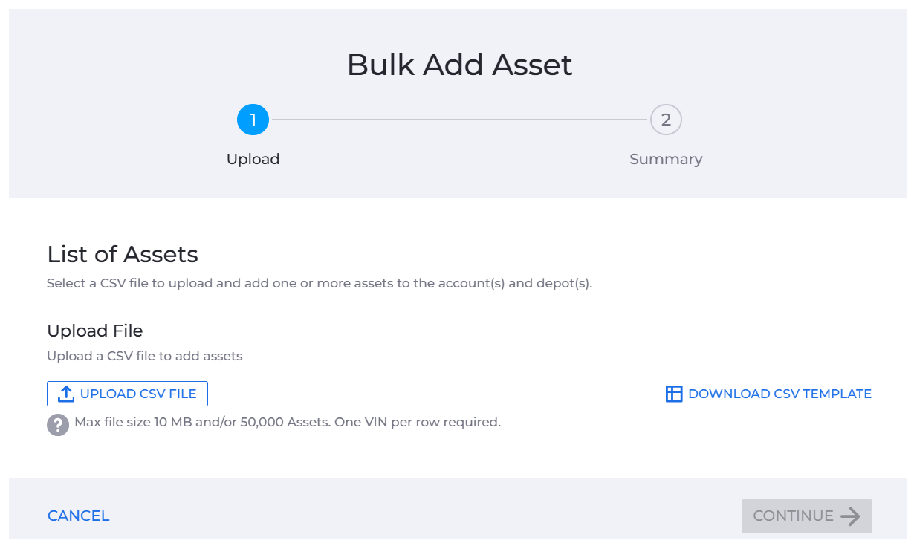Click the CONTINUE button label

(x=793, y=516)
